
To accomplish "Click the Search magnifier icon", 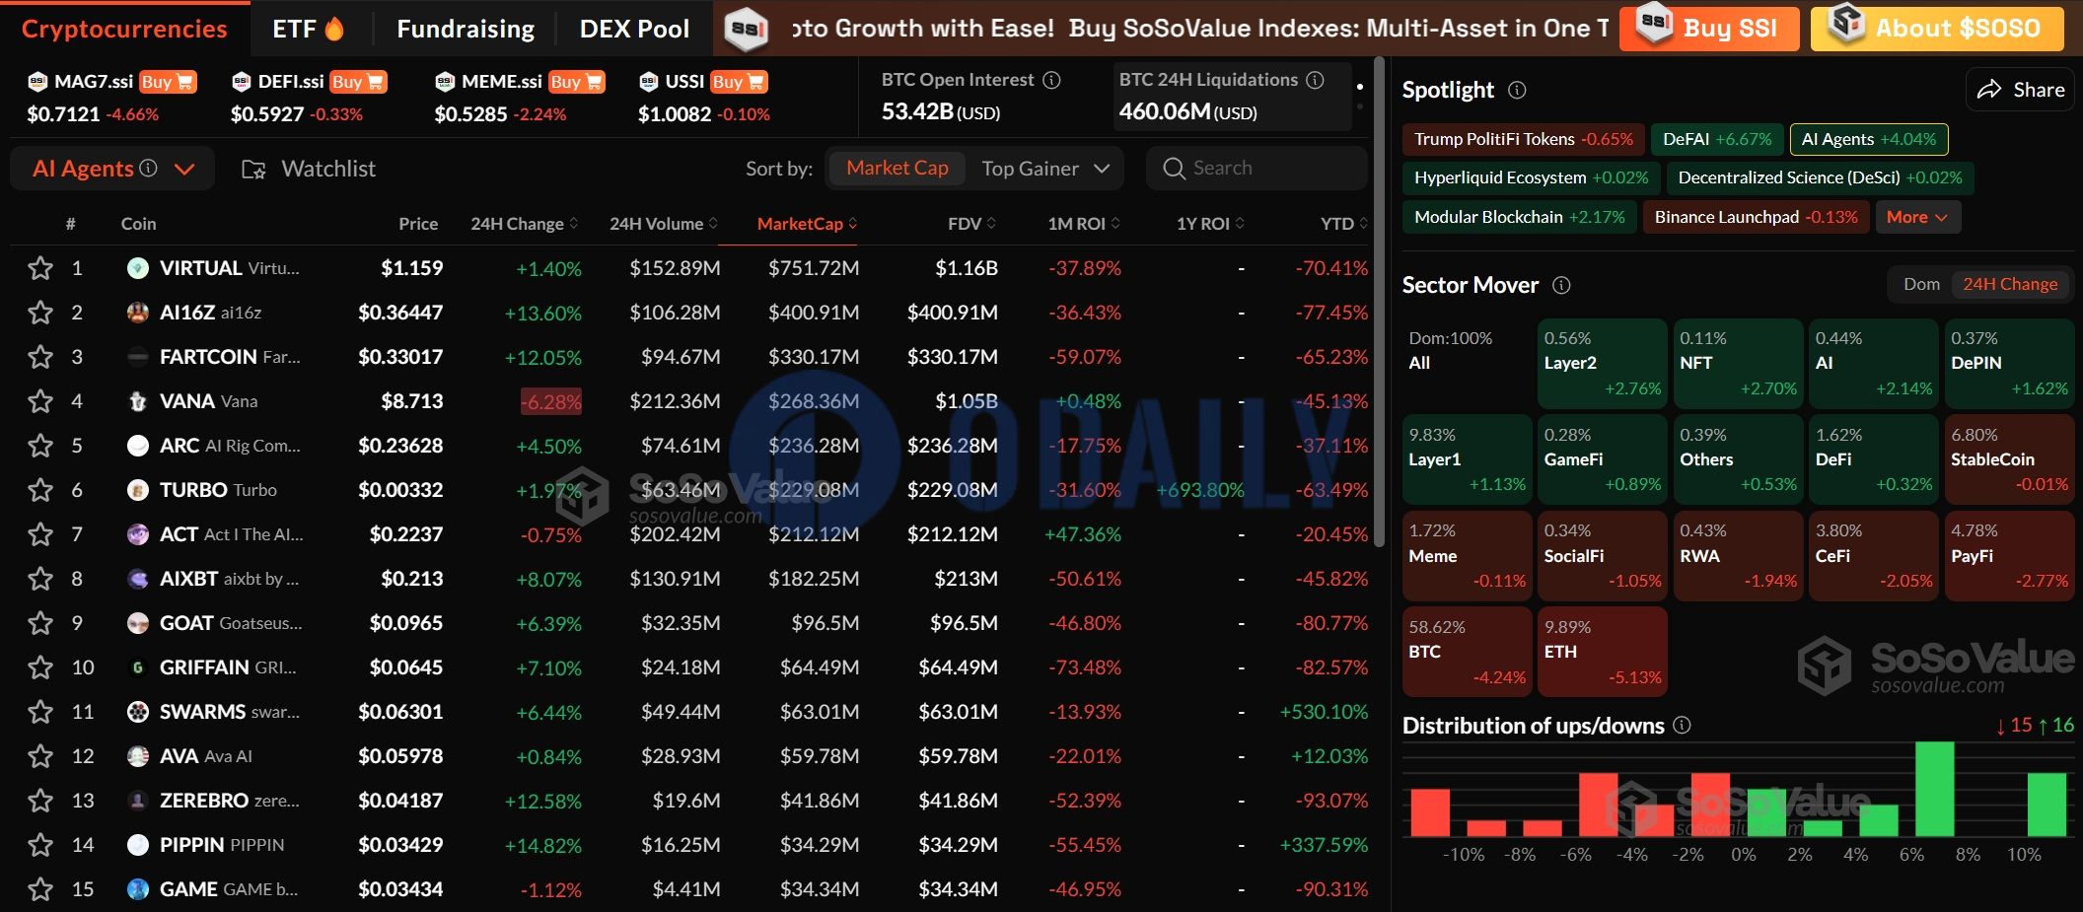I will [x=1174, y=169].
